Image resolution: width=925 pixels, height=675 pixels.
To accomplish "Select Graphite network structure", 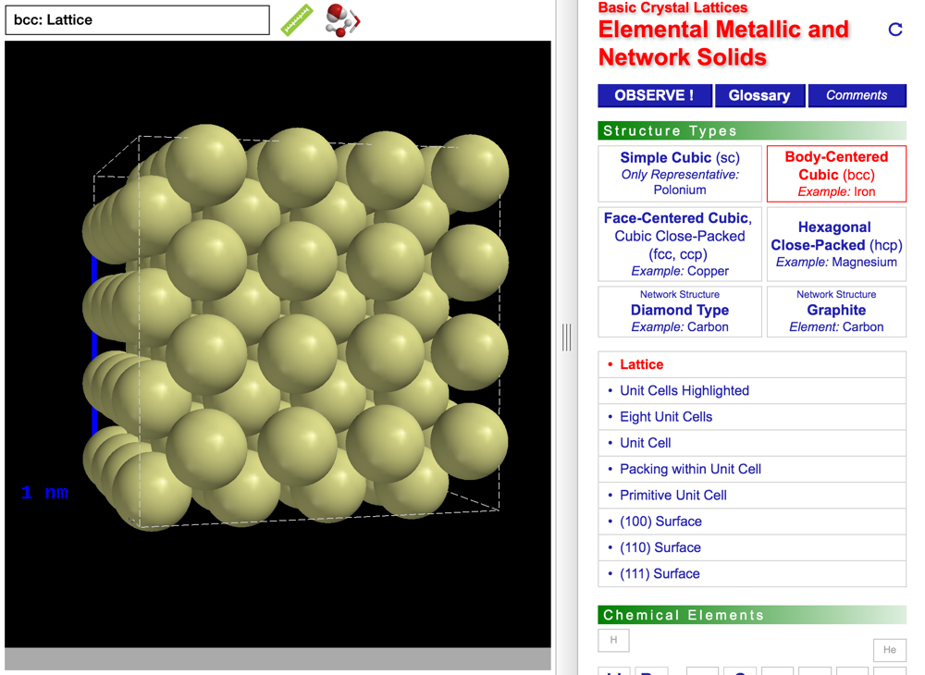I will pyautogui.click(x=836, y=311).
